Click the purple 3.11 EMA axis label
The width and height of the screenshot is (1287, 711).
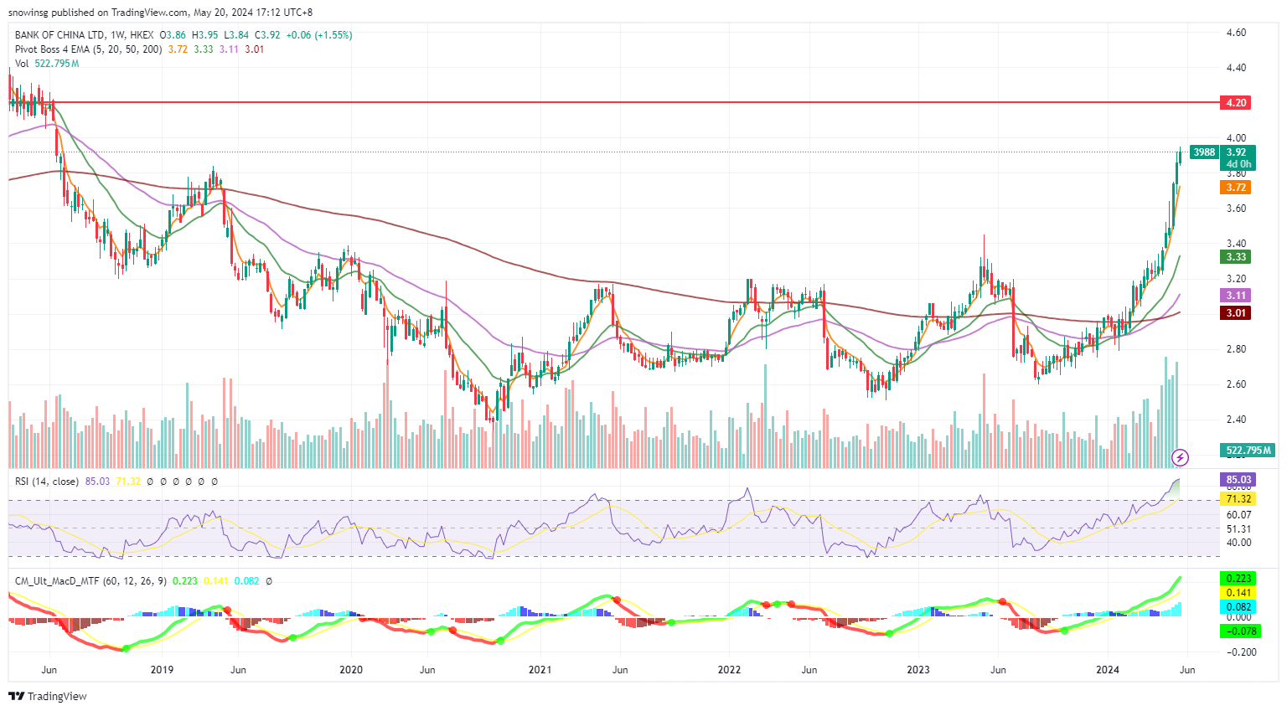[1236, 296]
